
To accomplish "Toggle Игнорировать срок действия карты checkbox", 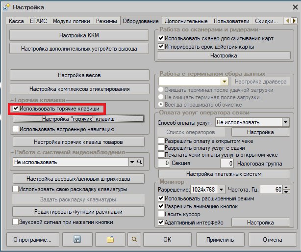I will coord(161,46).
